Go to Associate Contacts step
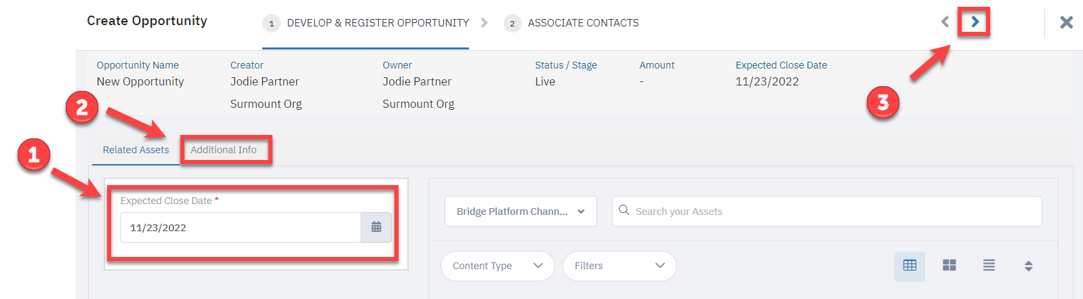Screen dimensions: 1083x299 [x=584, y=23]
